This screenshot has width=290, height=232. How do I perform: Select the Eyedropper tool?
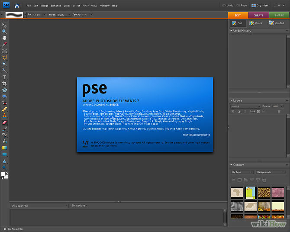[4, 44]
